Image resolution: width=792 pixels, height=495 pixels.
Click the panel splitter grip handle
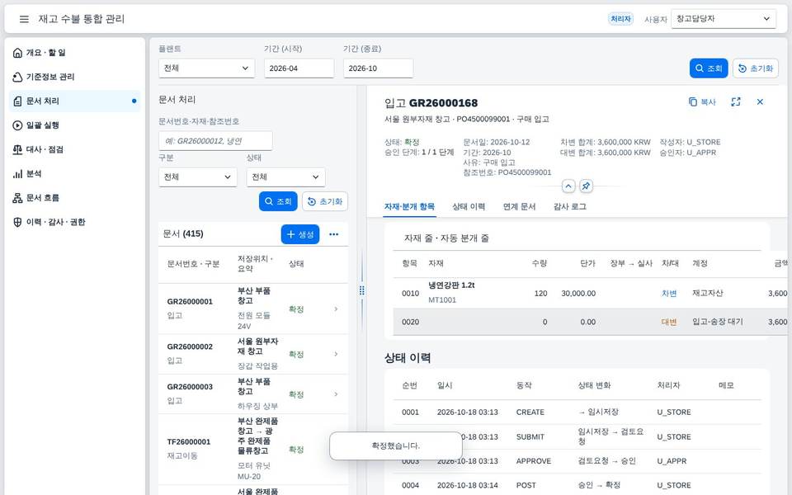[x=361, y=290]
